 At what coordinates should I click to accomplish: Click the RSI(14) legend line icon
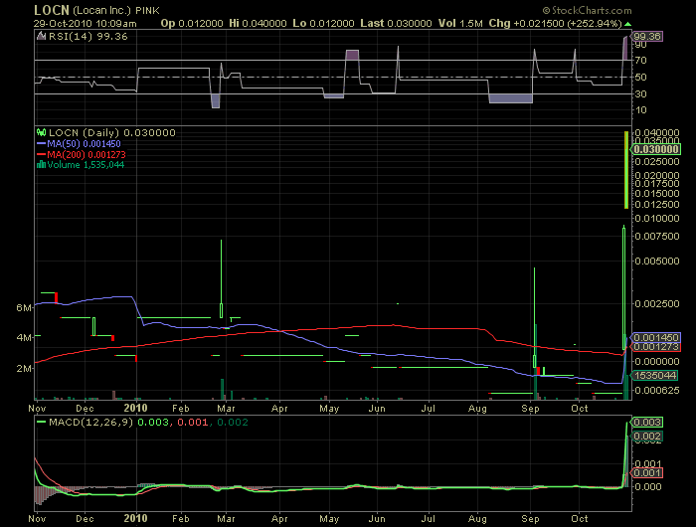pyautogui.click(x=41, y=37)
